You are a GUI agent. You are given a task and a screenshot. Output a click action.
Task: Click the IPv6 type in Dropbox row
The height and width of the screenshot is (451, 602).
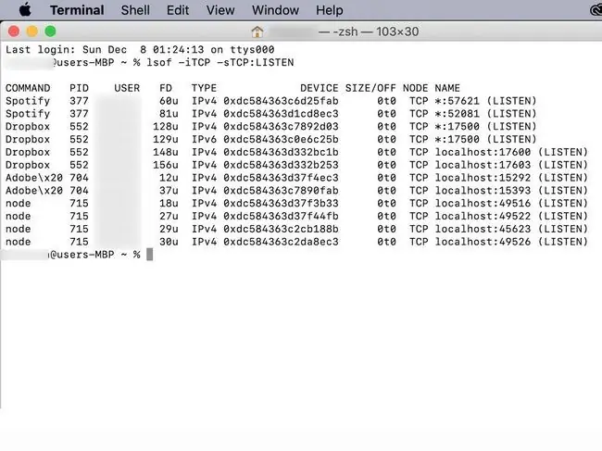[x=204, y=139]
